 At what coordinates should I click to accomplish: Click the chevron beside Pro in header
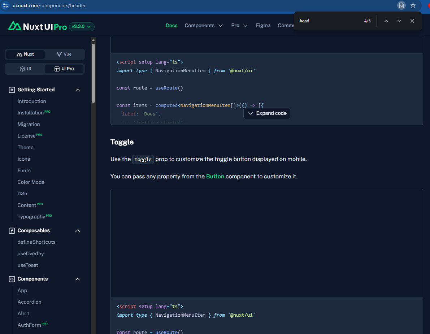pyautogui.click(x=245, y=26)
